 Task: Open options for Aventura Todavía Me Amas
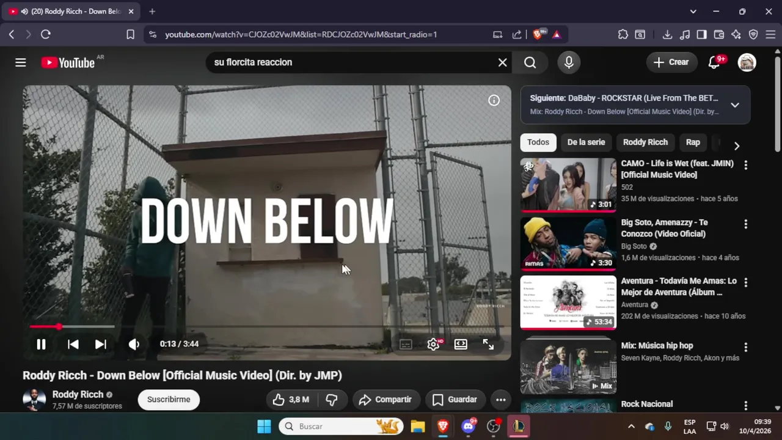coord(745,283)
